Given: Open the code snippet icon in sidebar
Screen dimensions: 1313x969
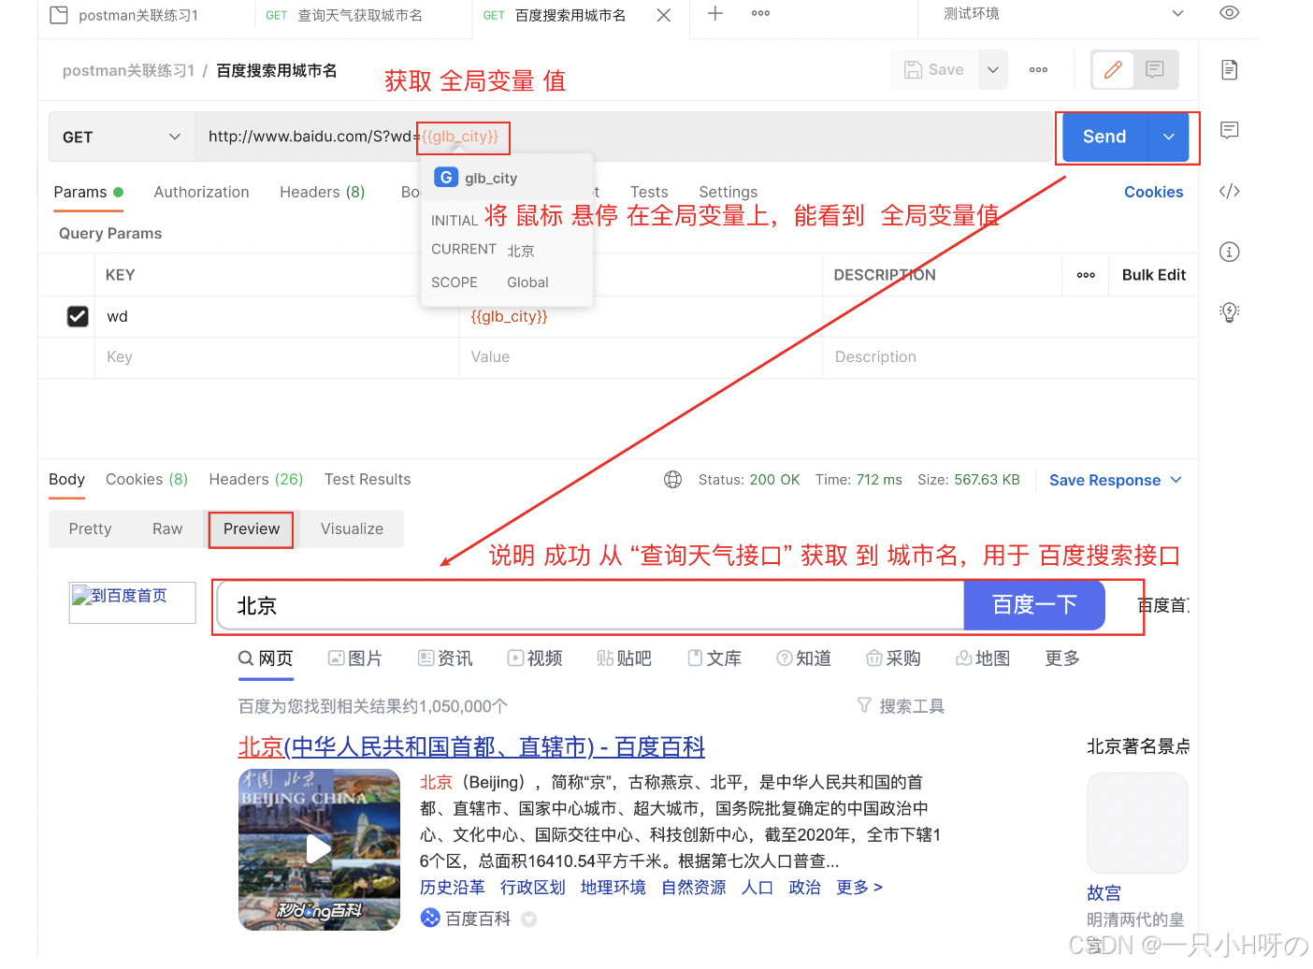Looking at the screenshot, I should (1229, 191).
